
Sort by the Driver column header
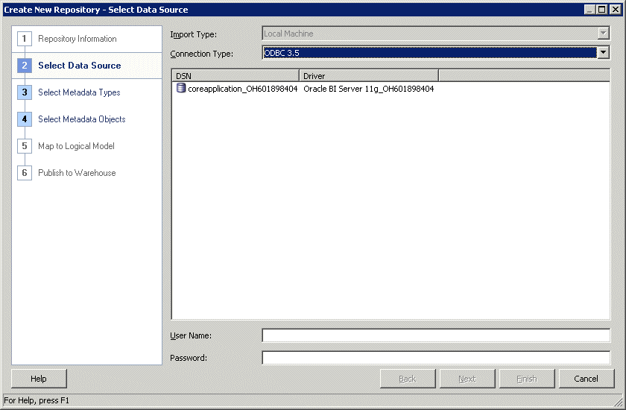[369, 76]
